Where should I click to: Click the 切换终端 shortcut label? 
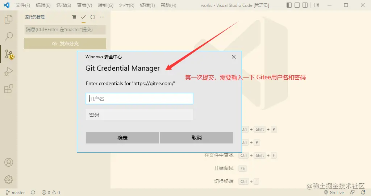pos(224,181)
